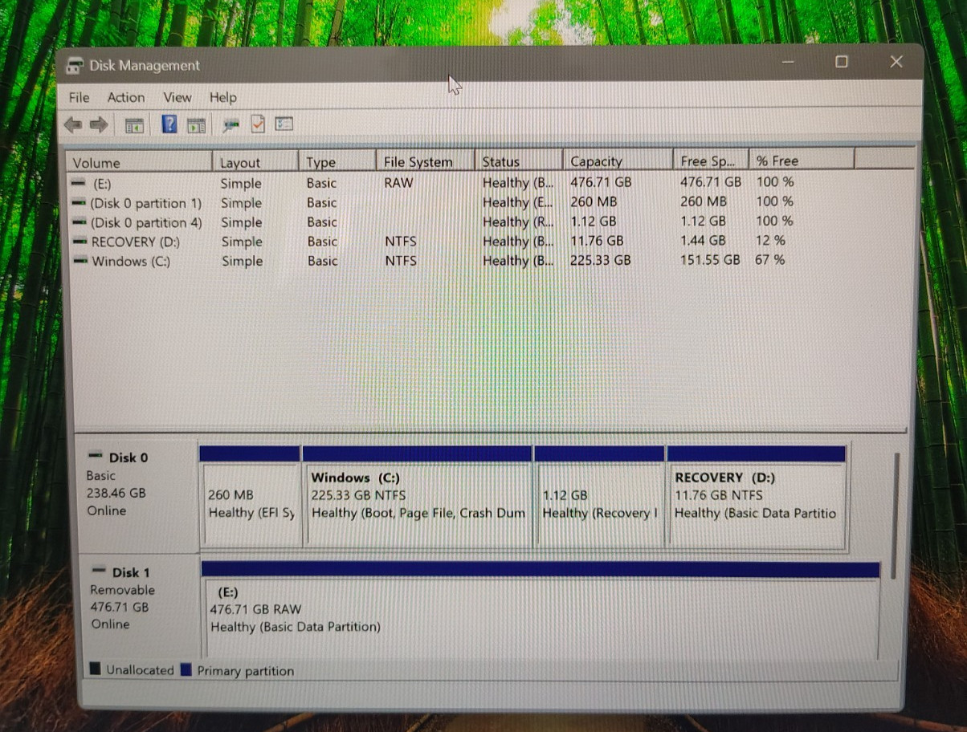Click the Primary partition legend blue swatch
Screen dimensions: 967x732
(x=186, y=669)
